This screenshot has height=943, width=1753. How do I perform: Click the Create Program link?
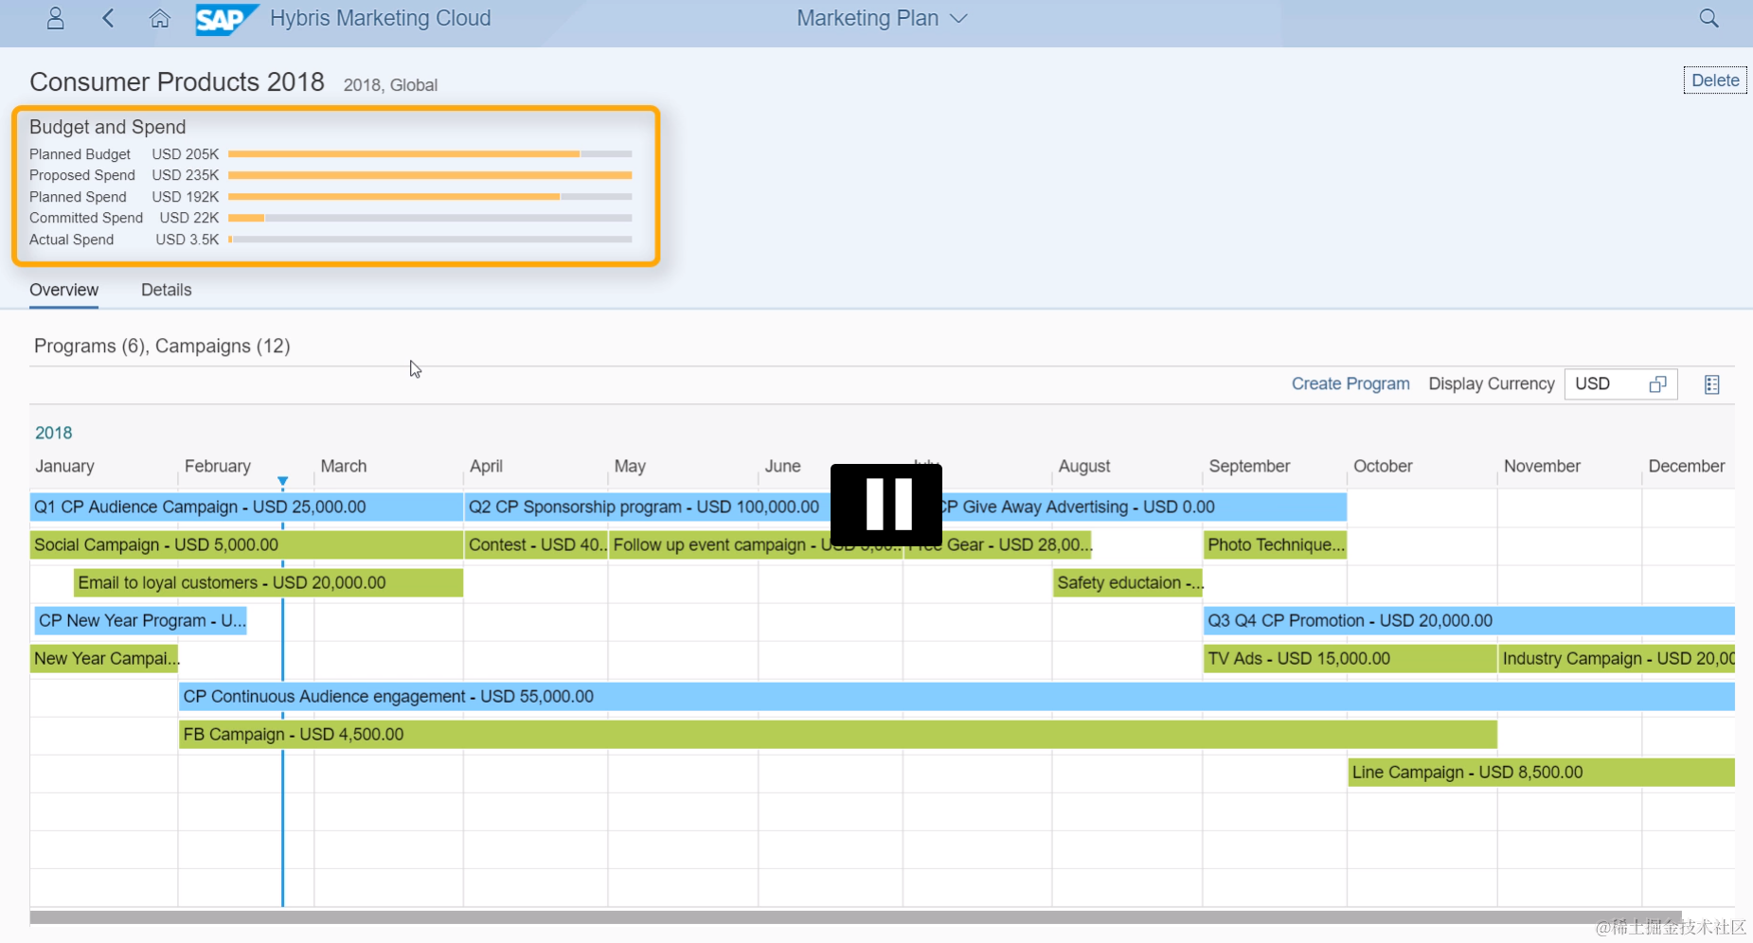1351,383
